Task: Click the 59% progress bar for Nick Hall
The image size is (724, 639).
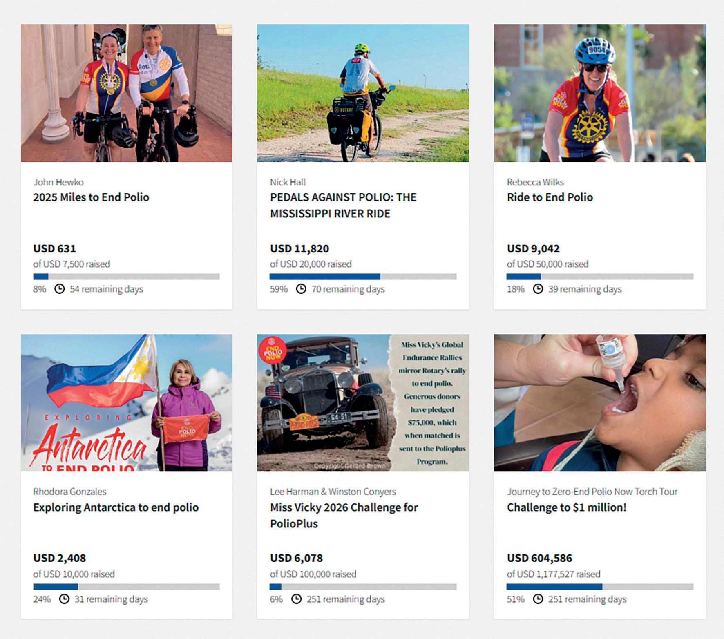Action: tap(363, 277)
